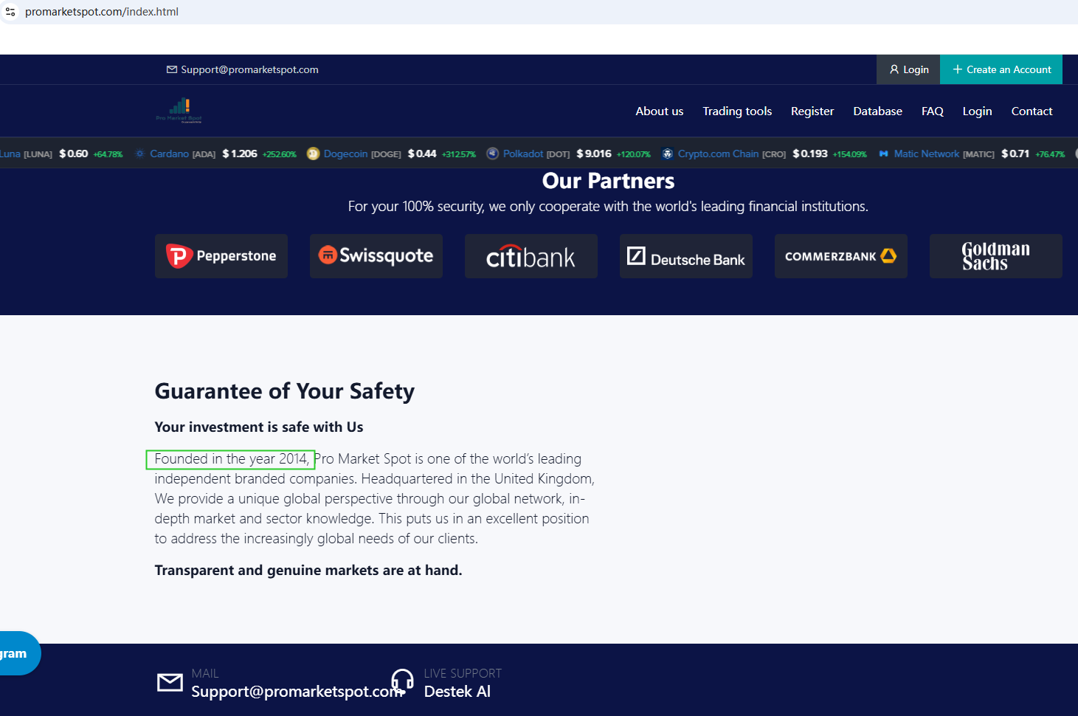
Task: Click the Dogecoin coin icon in the ticker
Action: 313,154
